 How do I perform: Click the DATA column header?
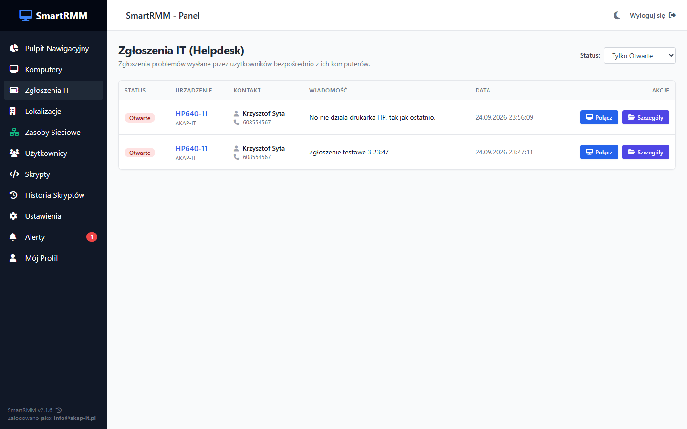click(x=483, y=90)
